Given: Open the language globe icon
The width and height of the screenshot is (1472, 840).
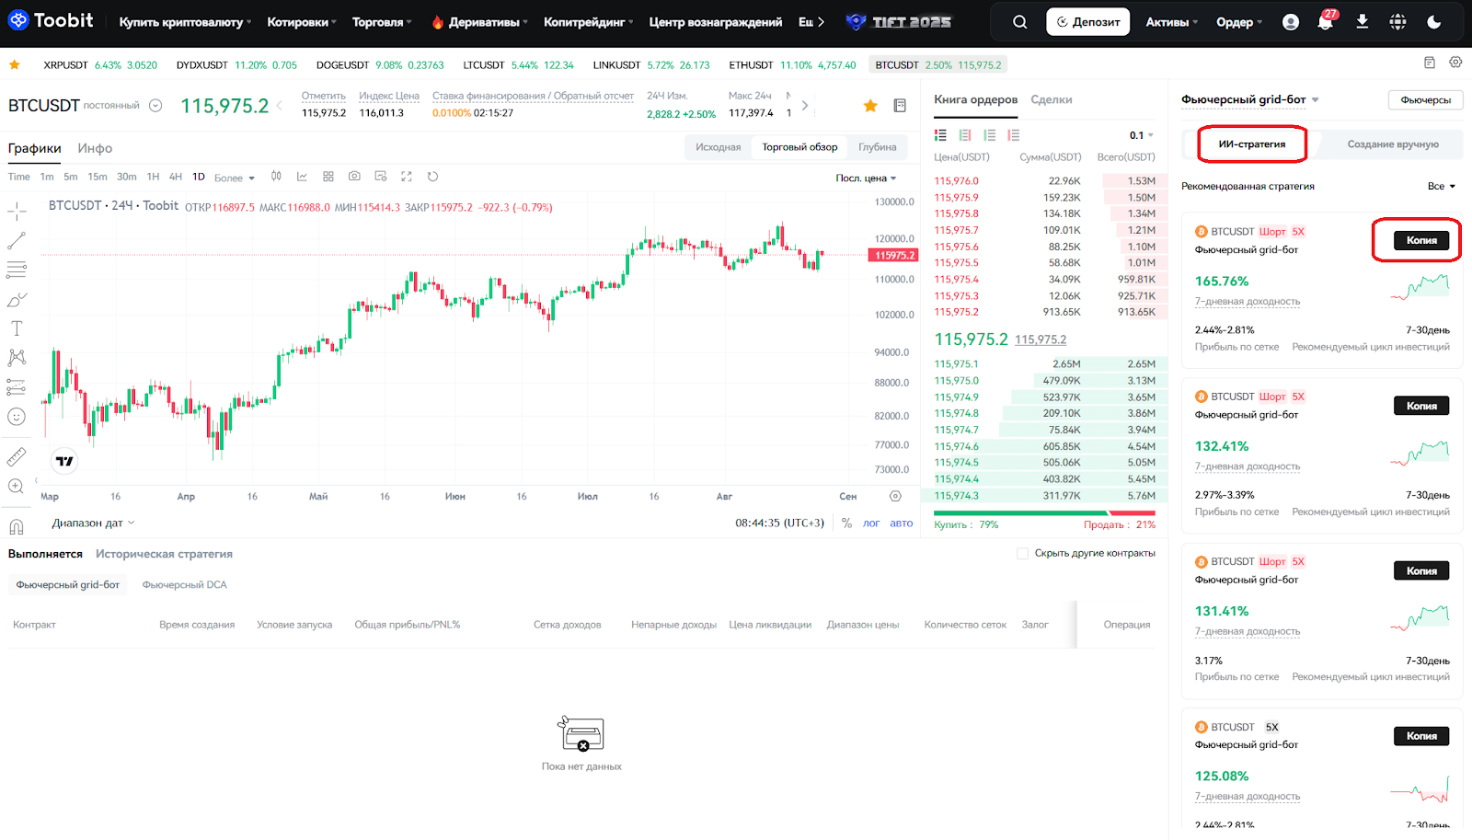Looking at the screenshot, I should pos(1397,22).
